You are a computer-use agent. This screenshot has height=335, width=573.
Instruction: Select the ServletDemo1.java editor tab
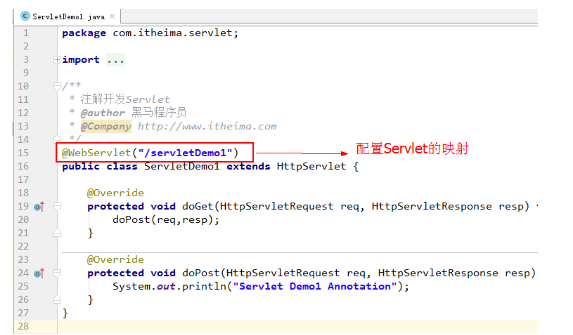tap(68, 17)
